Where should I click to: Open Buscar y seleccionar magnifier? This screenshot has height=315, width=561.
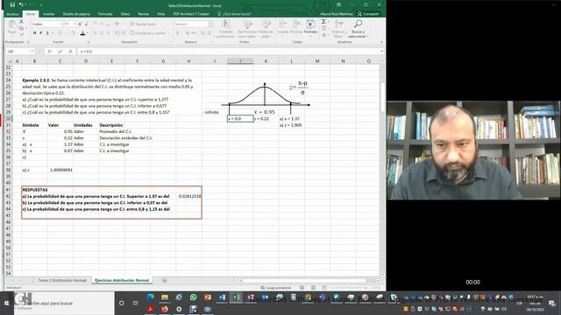click(x=358, y=29)
